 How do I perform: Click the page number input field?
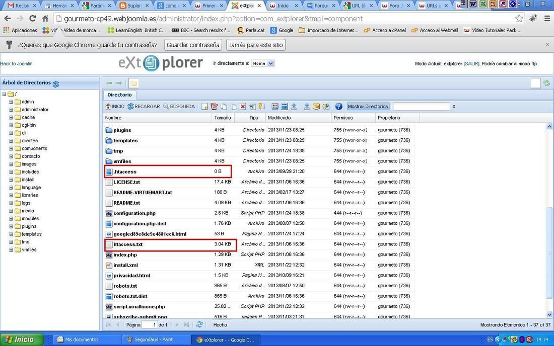point(150,325)
